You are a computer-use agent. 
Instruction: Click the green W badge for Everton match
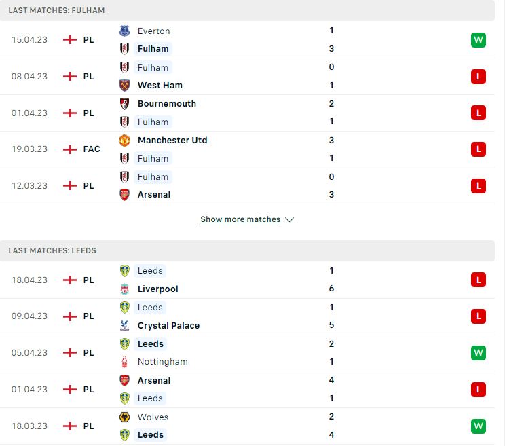coord(479,40)
